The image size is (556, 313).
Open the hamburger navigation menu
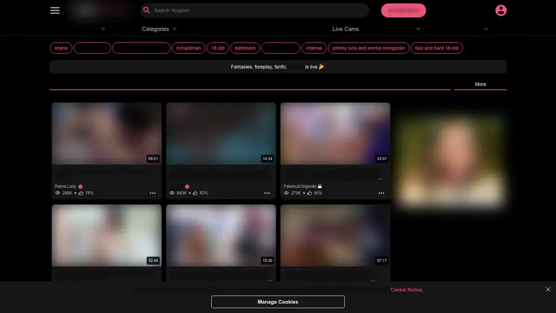click(55, 10)
